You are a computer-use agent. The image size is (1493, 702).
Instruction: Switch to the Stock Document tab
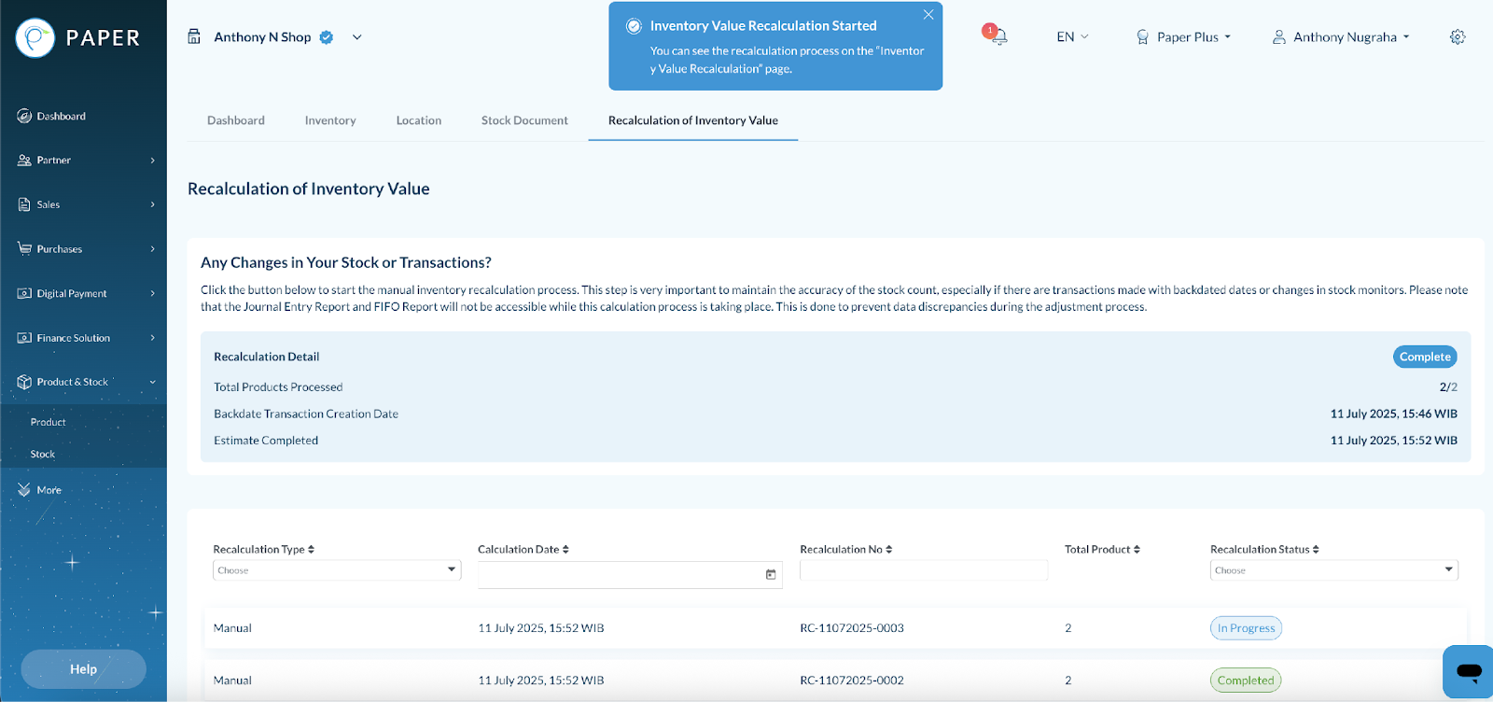tap(524, 120)
